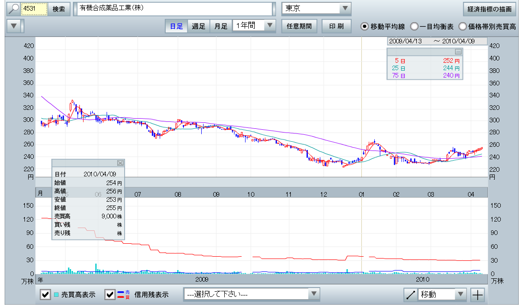This screenshot has height=307, width=522.
Task: Toggle the 信用残表示 margin balance checkbox
Action: pyautogui.click(x=110, y=295)
